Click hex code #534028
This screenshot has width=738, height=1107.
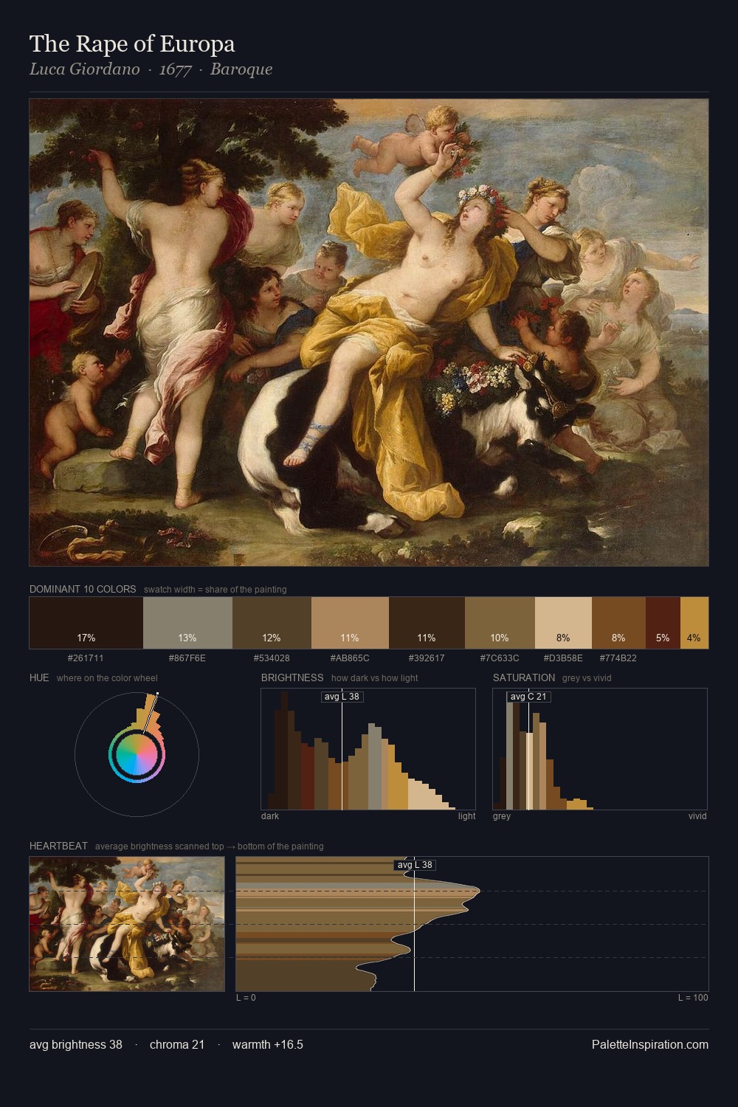tap(272, 658)
